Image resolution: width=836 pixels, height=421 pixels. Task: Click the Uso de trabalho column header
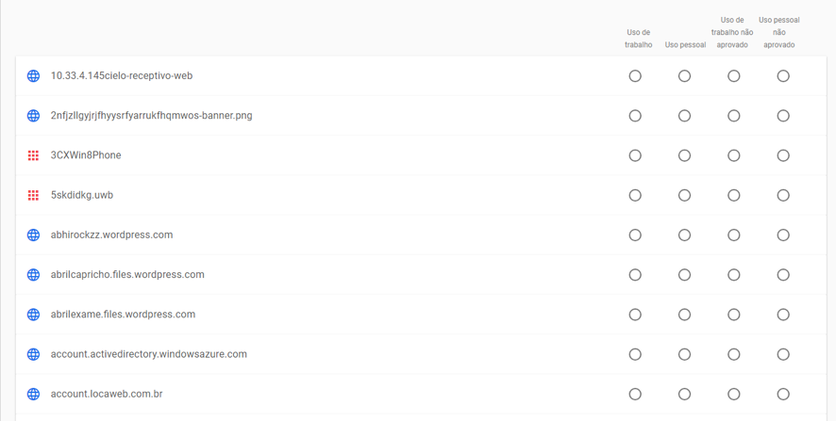coord(638,39)
